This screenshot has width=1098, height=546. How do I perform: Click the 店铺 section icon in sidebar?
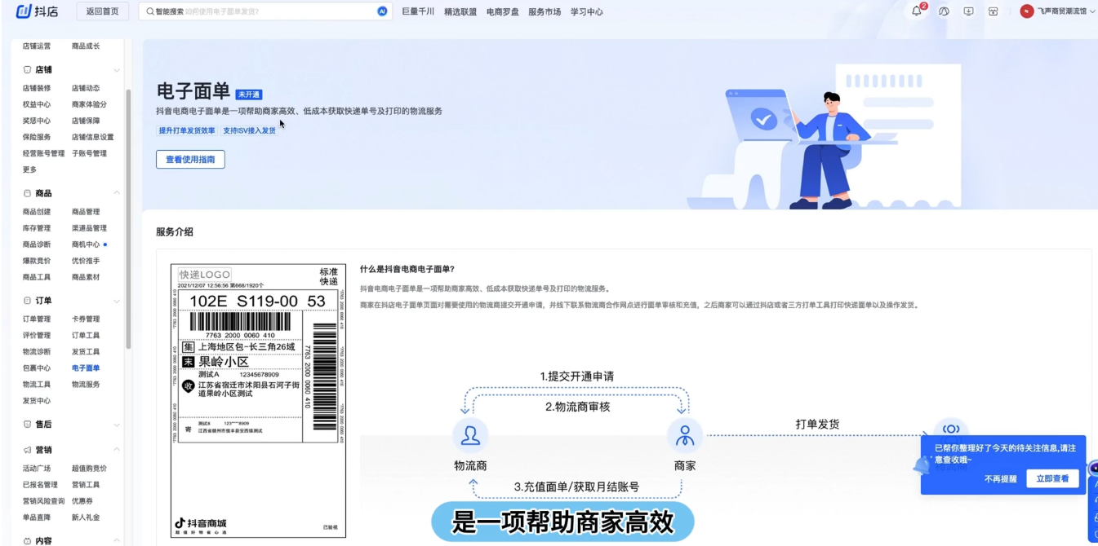click(27, 70)
